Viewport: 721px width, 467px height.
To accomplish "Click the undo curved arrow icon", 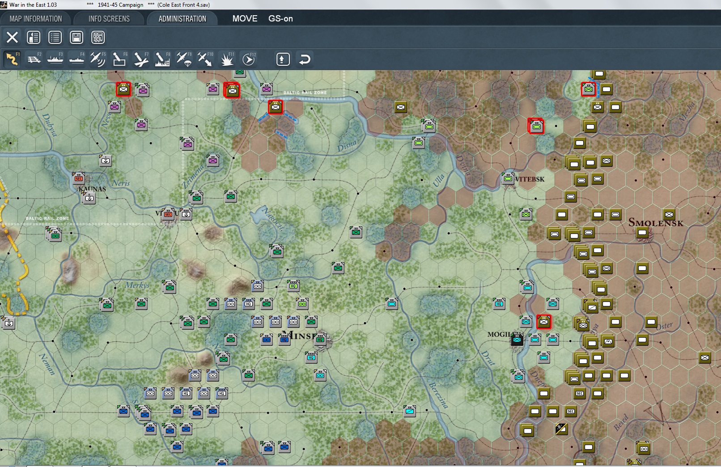I will tap(305, 59).
